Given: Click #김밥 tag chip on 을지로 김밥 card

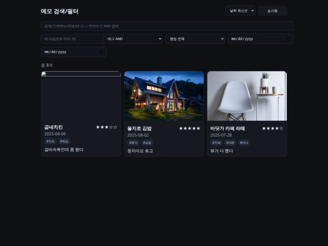Looking at the screenshot, I should (x=147, y=143).
